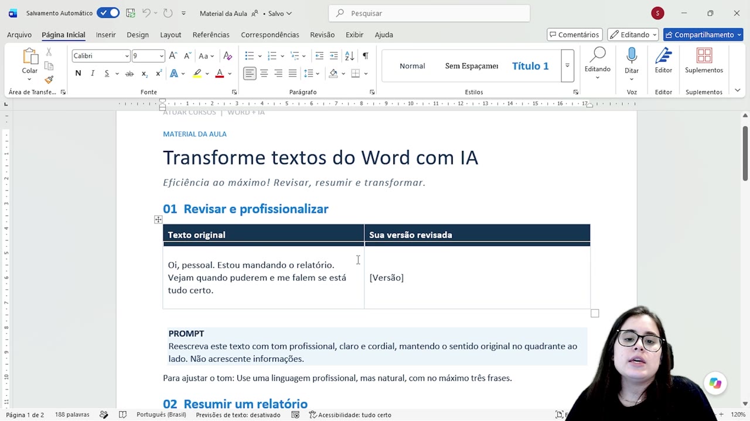The image size is (750, 421).
Task: Show paragraph marks with pilcrow icon
Action: 365,56
